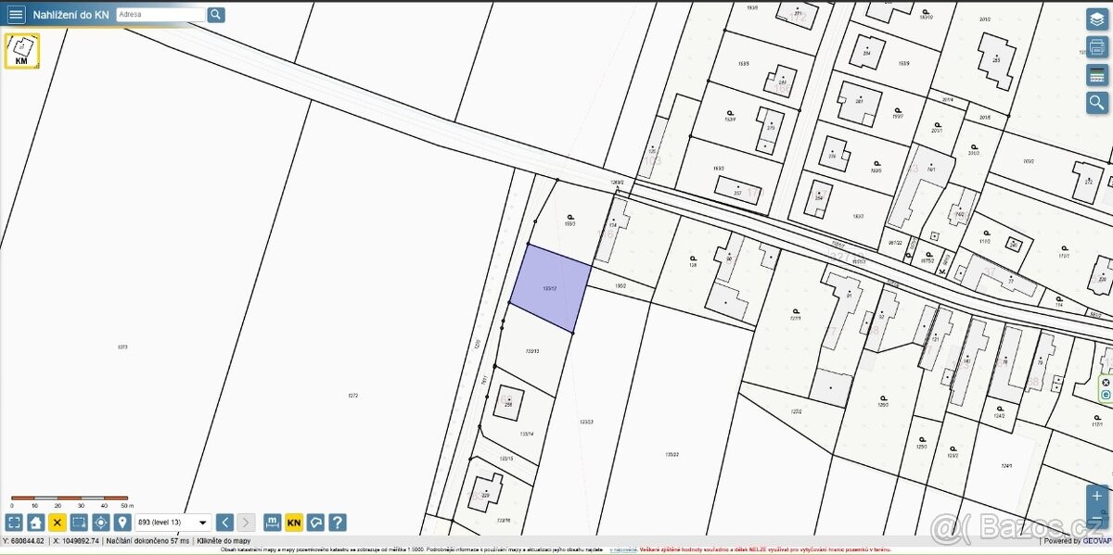Click the highlighted blue parcel 133/12
The height and width of the screenshot is (555, 1113).
[551, 287]
